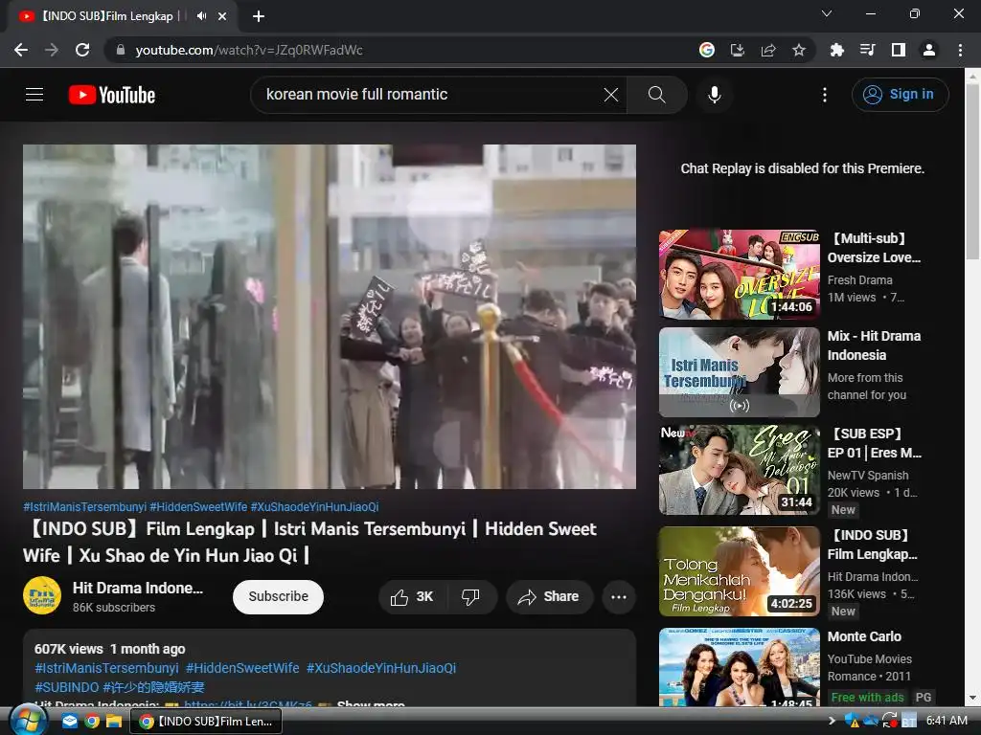Open a new tab

pos(259,16)
